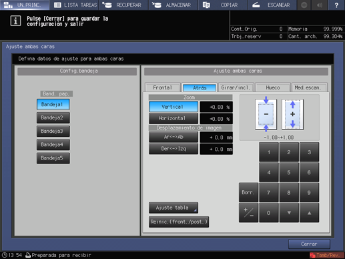The height and width of the screenshot is (259, 345).
Task: Switch to ESCANEAR scan mode
Action: 272,5
